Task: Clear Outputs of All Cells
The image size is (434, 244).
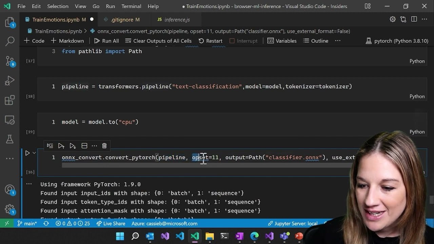Action: [158, 41]
